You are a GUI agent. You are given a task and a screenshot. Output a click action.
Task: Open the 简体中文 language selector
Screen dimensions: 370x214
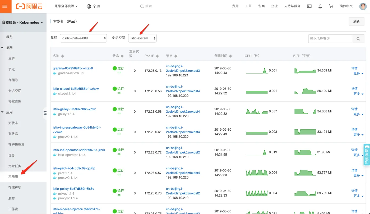(x=346, y=6)
